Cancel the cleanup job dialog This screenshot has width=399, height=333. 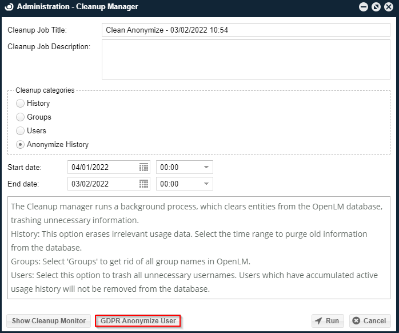pyautogui.click(x=369, y=321)
